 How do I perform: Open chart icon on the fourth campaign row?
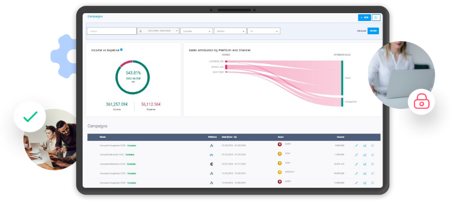pyautogui.click(x=364, y=174)
